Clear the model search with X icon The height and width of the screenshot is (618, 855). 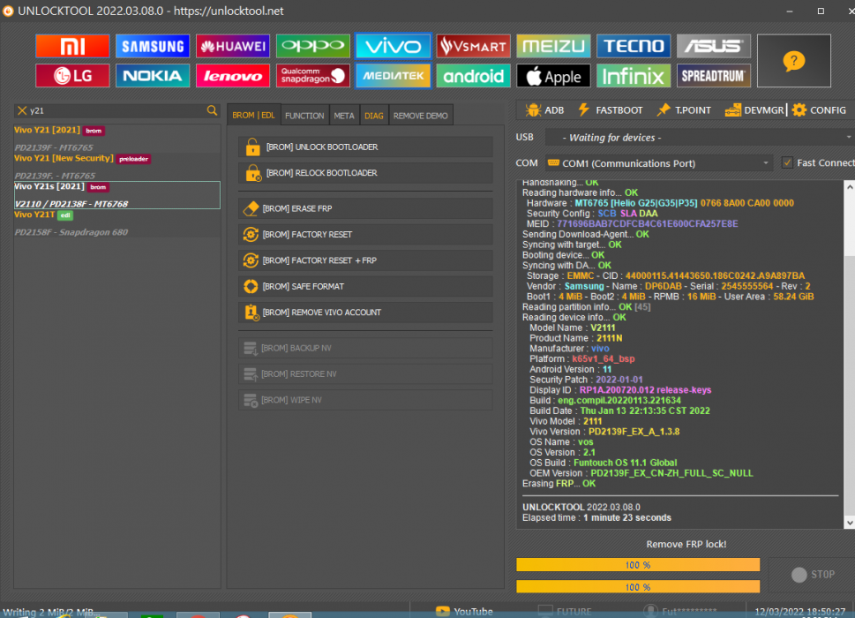point(22,110)
